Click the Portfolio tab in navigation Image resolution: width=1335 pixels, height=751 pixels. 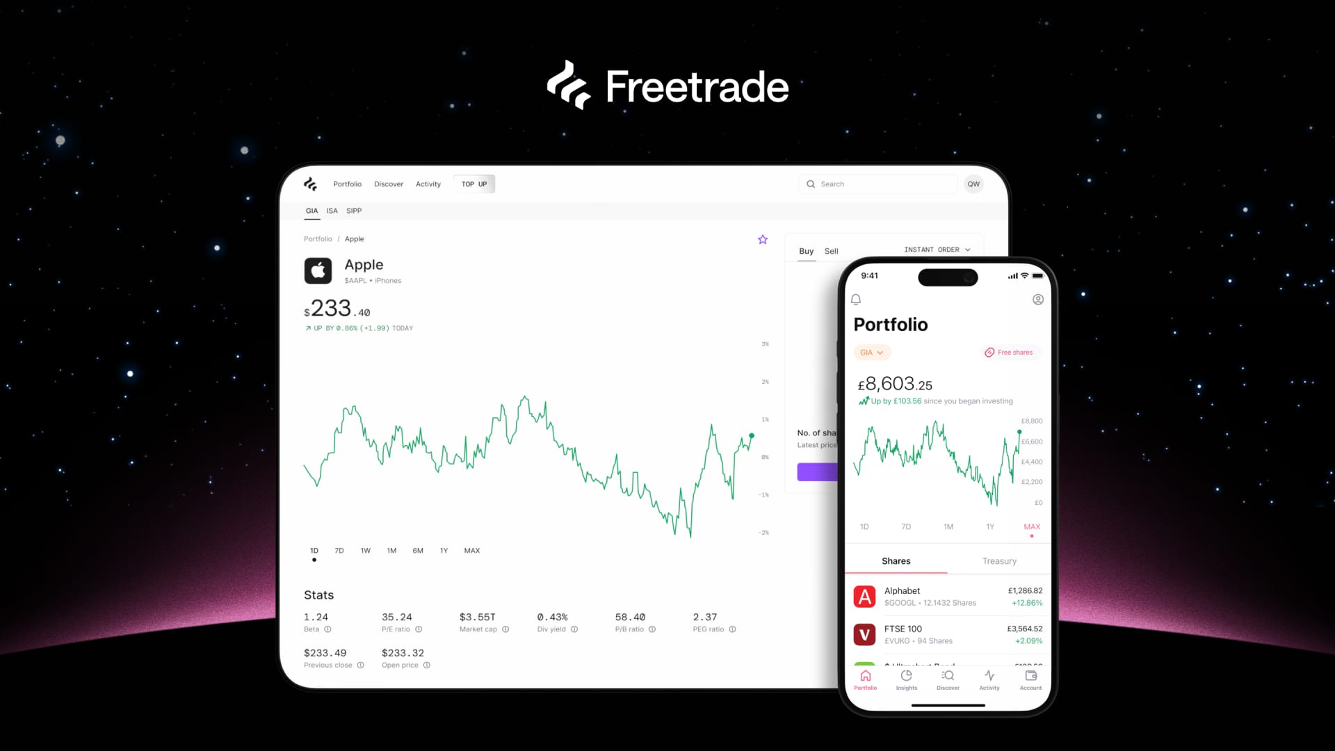[x=348, y=184]
